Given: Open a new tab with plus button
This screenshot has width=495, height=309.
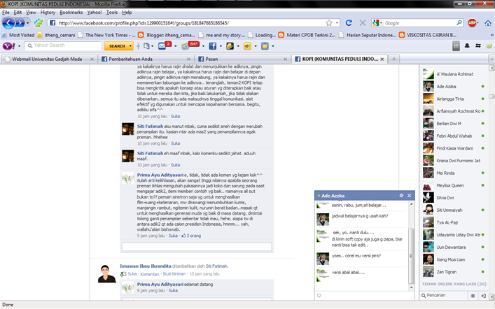Looking at the screenshot, I should (393, 59).
